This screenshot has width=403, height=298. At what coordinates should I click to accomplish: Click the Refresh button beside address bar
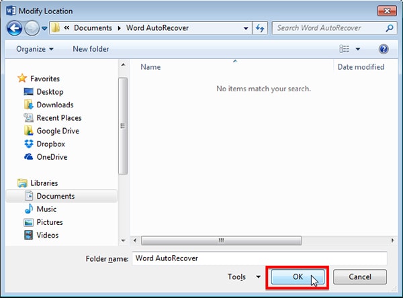pyautogui.click(x=260, y=28)
